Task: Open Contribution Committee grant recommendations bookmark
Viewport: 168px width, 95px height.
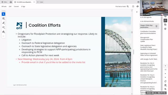Action: coord(148,32)
